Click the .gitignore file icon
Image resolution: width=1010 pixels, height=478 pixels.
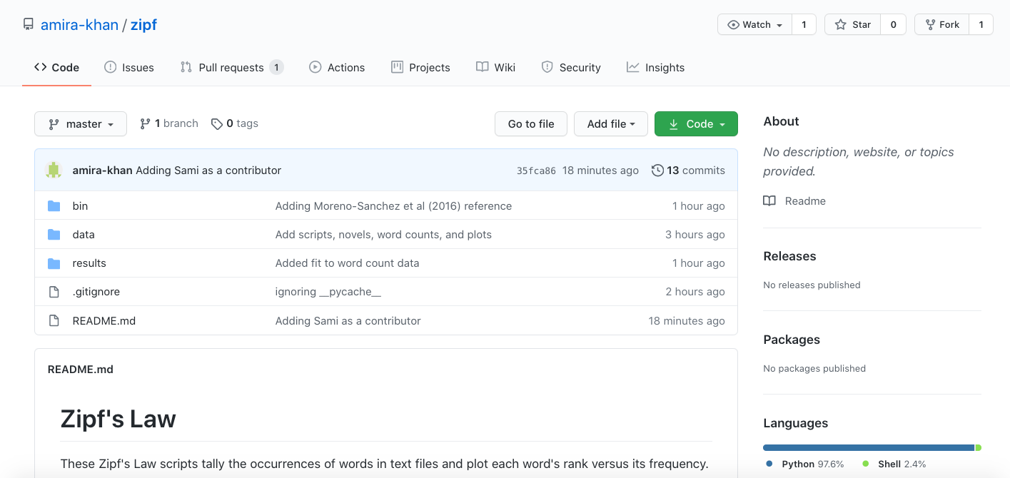(54, 291)
